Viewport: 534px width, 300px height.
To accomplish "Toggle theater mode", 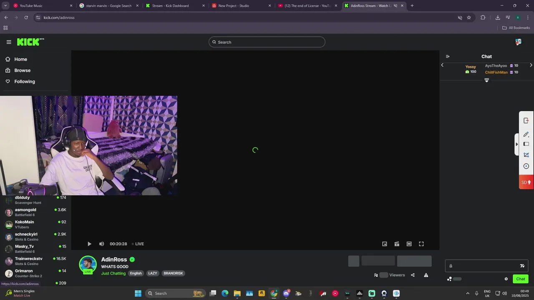I will click(409, 244).
